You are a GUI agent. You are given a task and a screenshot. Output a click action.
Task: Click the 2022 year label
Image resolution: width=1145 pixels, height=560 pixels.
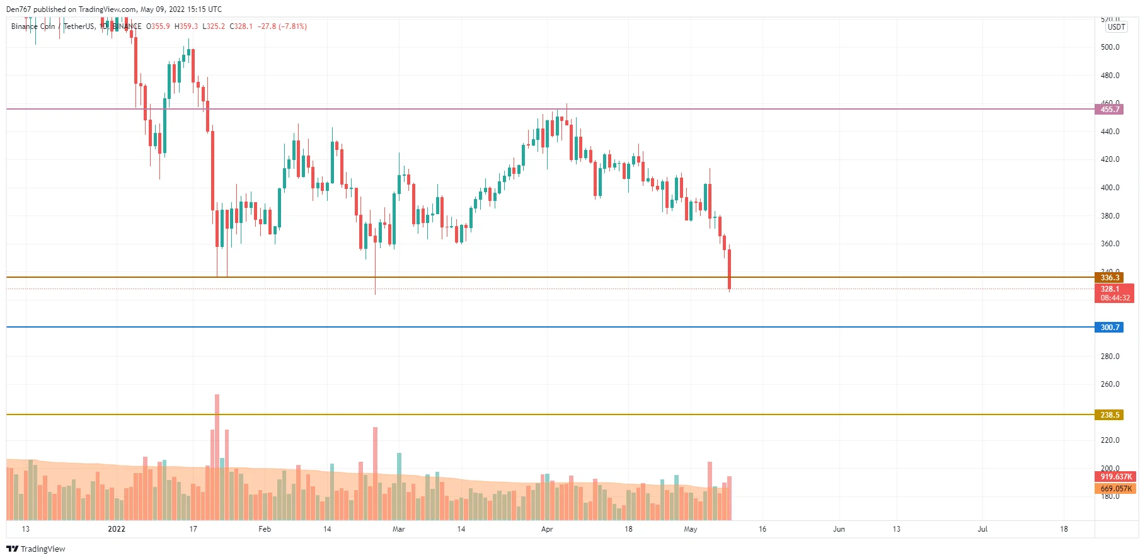[117, 529]
